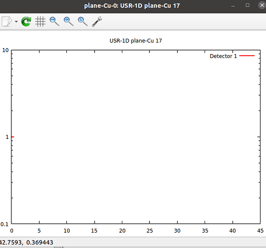The width and height of the screenshot is (266, 248).
Task: Click the export plot to clipboard icon
Action: tap(7, 21)
